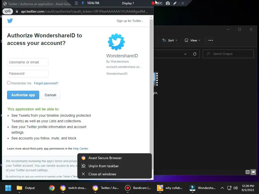Click the network tray icon

pos(229,188)
